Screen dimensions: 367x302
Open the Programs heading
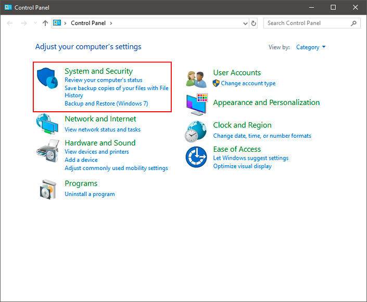(81, 183)
